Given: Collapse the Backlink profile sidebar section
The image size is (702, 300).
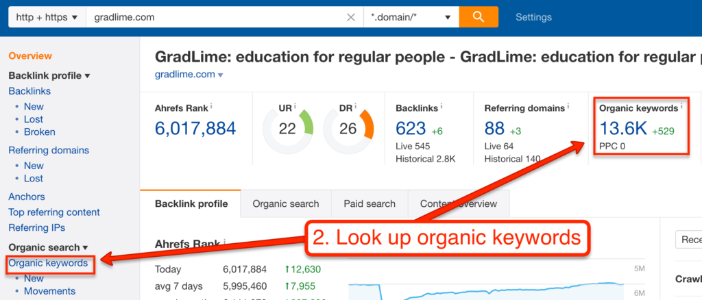Looking at the screenshot, I should click(49, 75).
